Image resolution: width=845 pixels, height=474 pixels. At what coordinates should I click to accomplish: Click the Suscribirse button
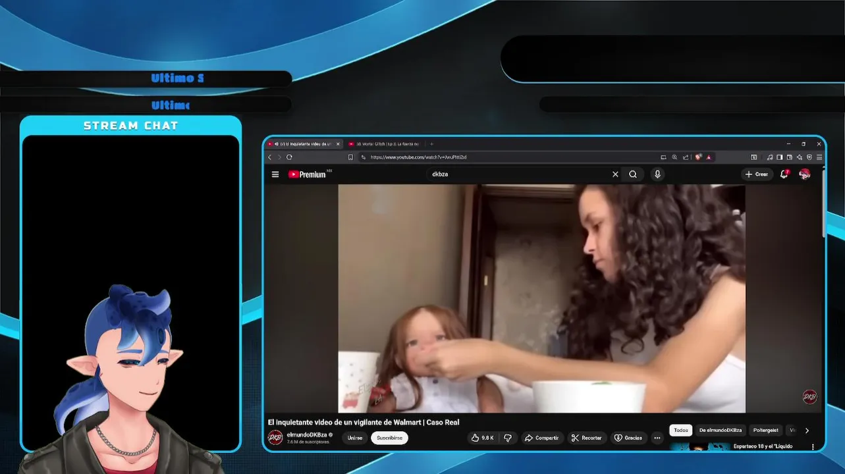389,438
